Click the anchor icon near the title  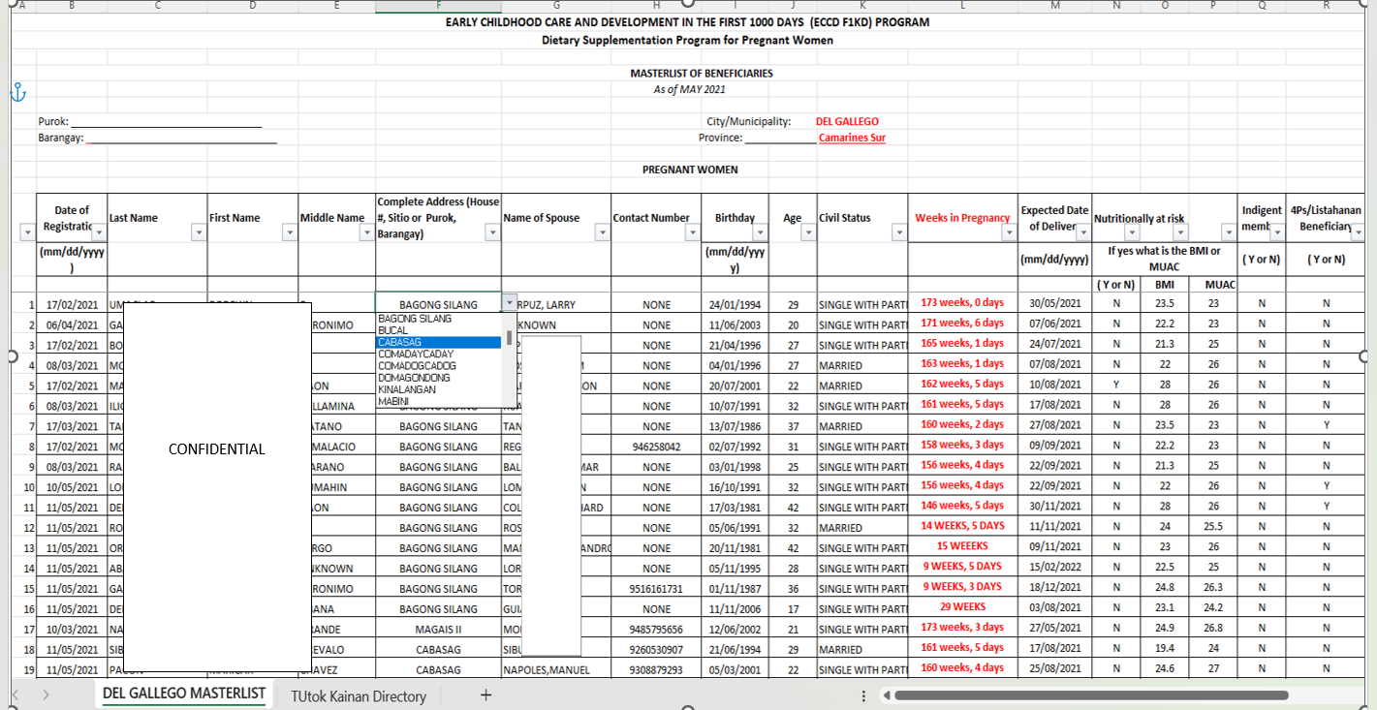pyautogui.click(x=16, y=92)
